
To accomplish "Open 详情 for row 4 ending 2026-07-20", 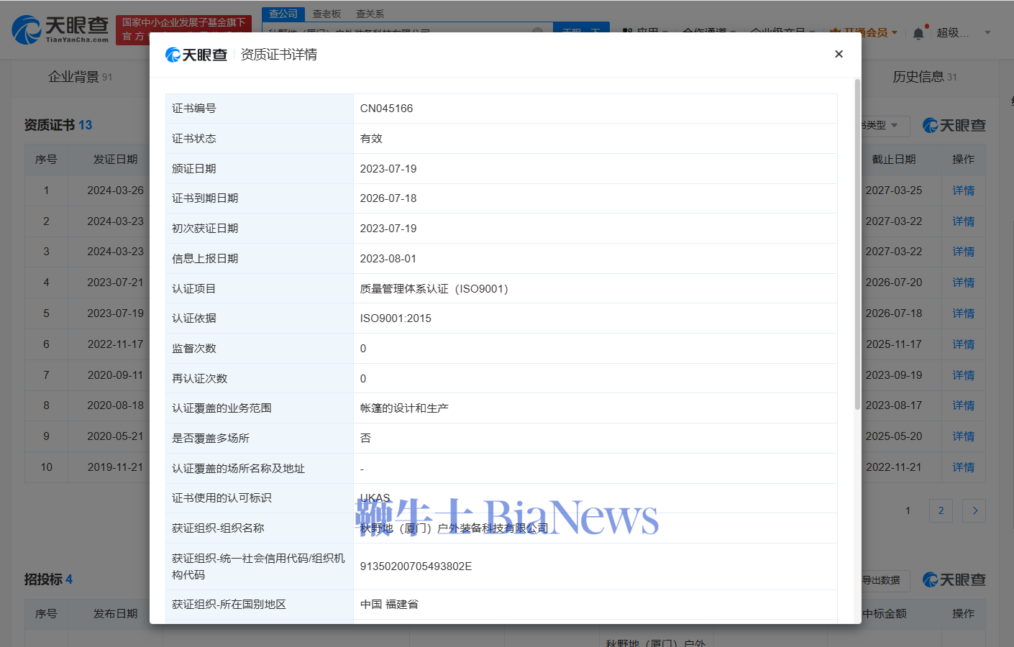I will (x=963, y=283).
